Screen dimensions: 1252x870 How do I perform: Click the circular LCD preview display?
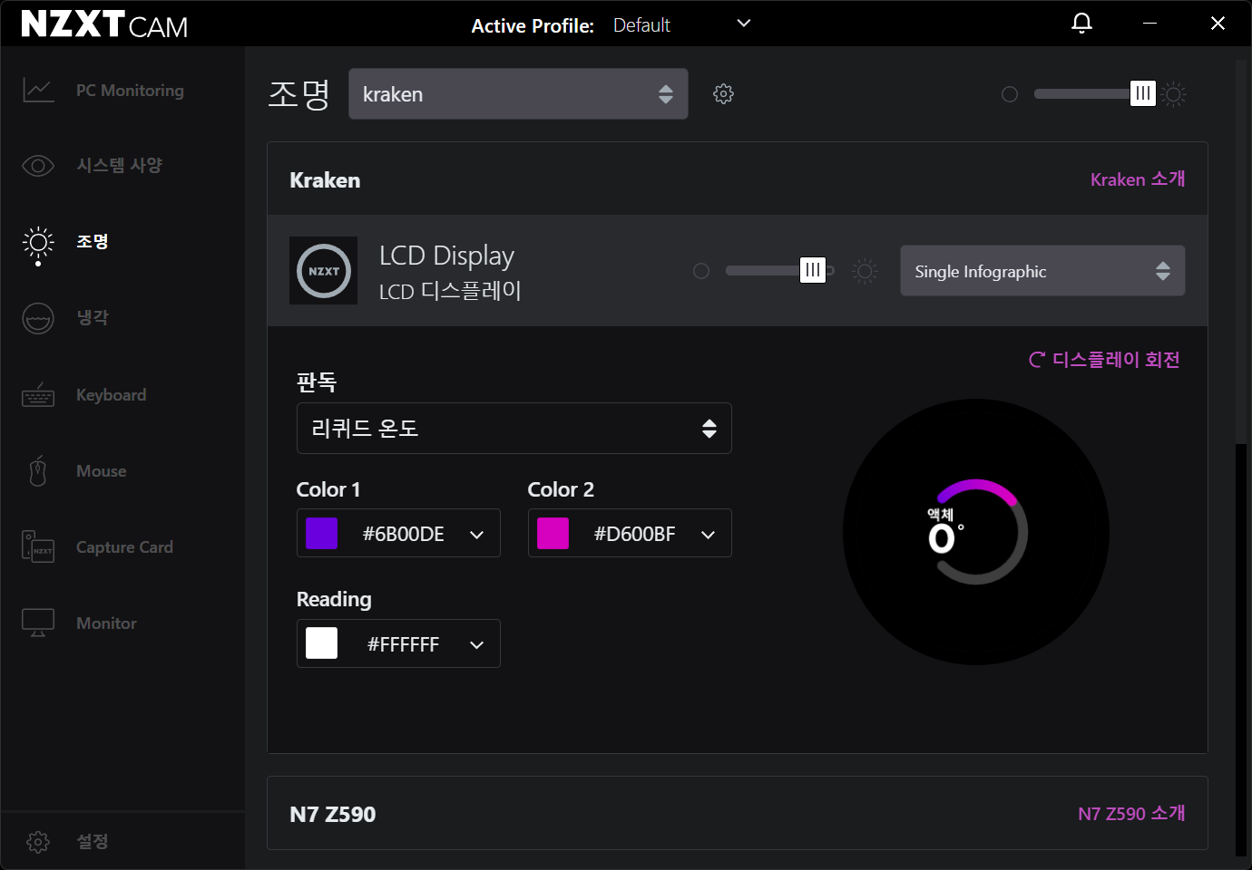click(x=976, y=532)
